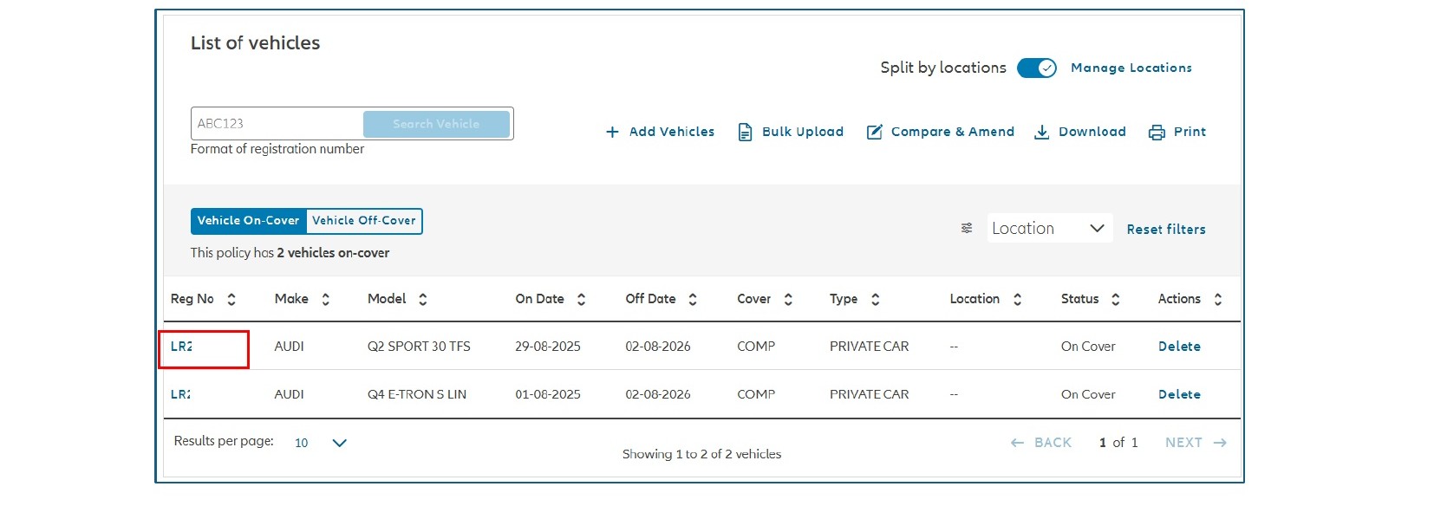The width and height of the screenshot is (1434, 506).
Task: Open registration link for Q2 SPORT row
Action: 181,347
